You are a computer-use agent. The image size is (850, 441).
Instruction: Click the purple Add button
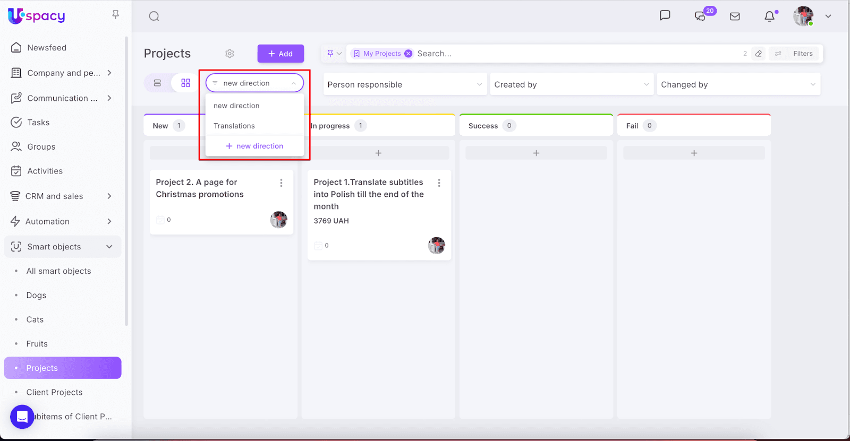[280, 54]
